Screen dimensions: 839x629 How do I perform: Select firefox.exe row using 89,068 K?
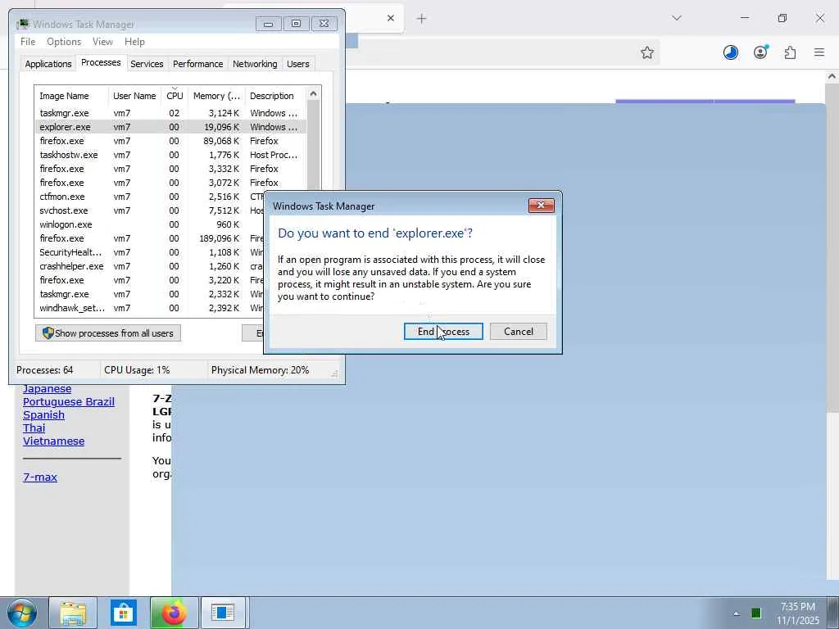click(x=170, y=141)
